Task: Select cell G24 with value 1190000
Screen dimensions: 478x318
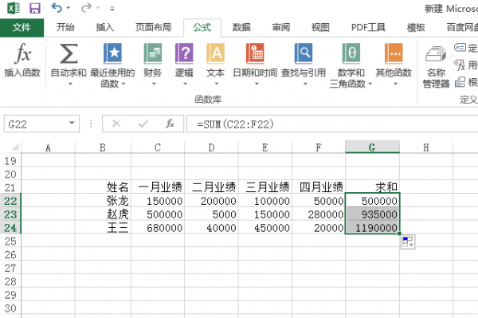Action: point(372,227)
